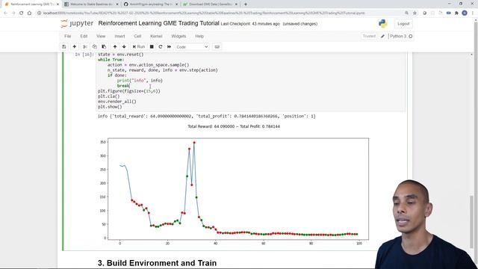Image resolution: width=478 pixels, height=269 pixels.
Task: Open the Chrome three-dot menu
Action: [473, 13]
